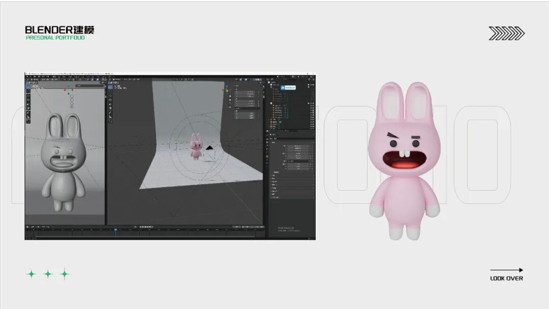Select the Add Cube tool in the scene viewport
This screenshot has width=549, height=309.
tap(110, 122)
